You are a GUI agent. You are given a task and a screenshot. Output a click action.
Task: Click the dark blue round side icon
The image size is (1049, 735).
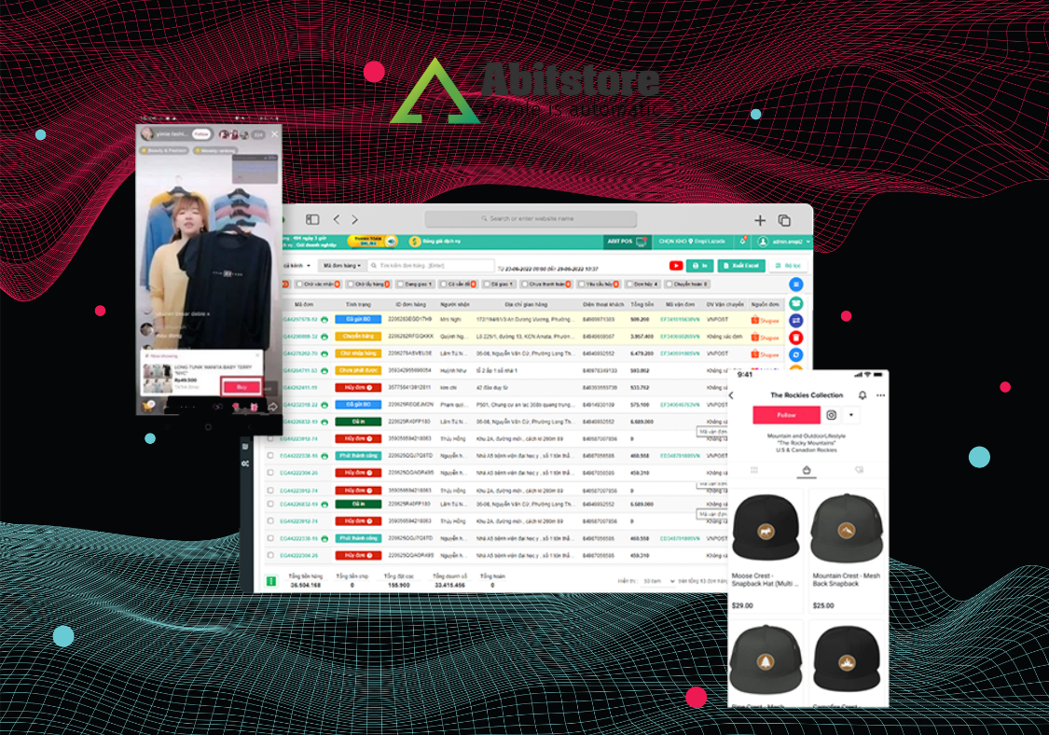795,321
